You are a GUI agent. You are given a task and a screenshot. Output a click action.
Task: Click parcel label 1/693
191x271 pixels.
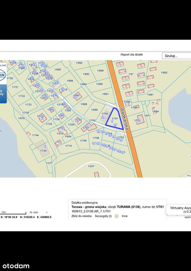86,74
